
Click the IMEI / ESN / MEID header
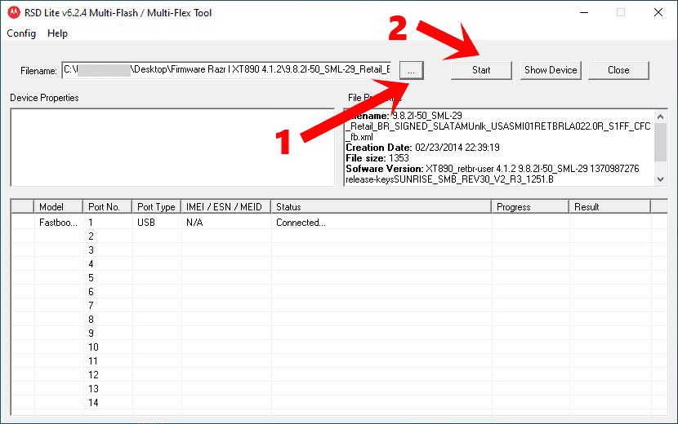click(226, 207)
